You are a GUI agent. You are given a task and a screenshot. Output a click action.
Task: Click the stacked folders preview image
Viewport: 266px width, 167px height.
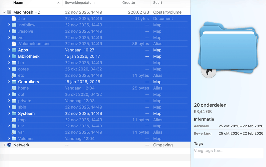tap(228, 49)
